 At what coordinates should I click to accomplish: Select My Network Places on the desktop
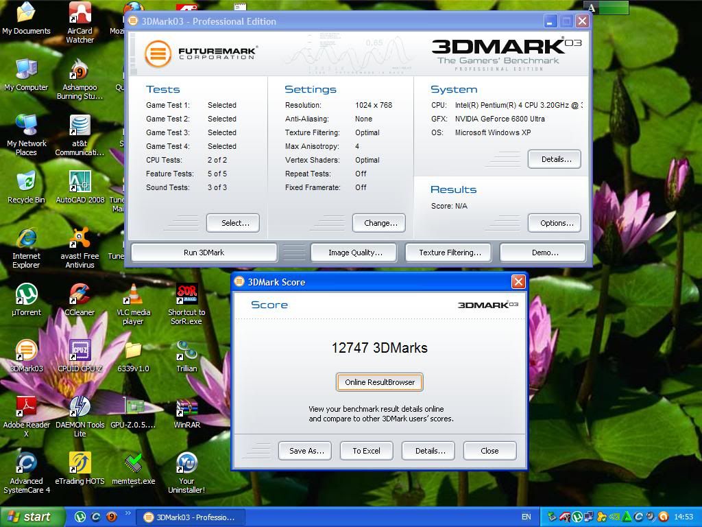pyautogui.click(x=27, y=135)
